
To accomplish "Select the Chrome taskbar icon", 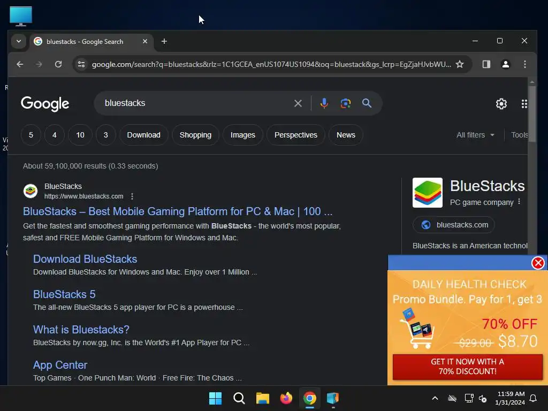I will point(310,398).
